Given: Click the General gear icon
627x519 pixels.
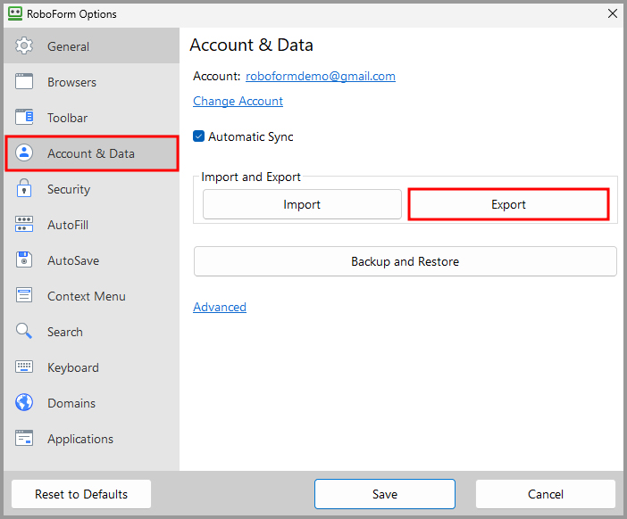Looking at the screenshot, I should pos(24,46).
